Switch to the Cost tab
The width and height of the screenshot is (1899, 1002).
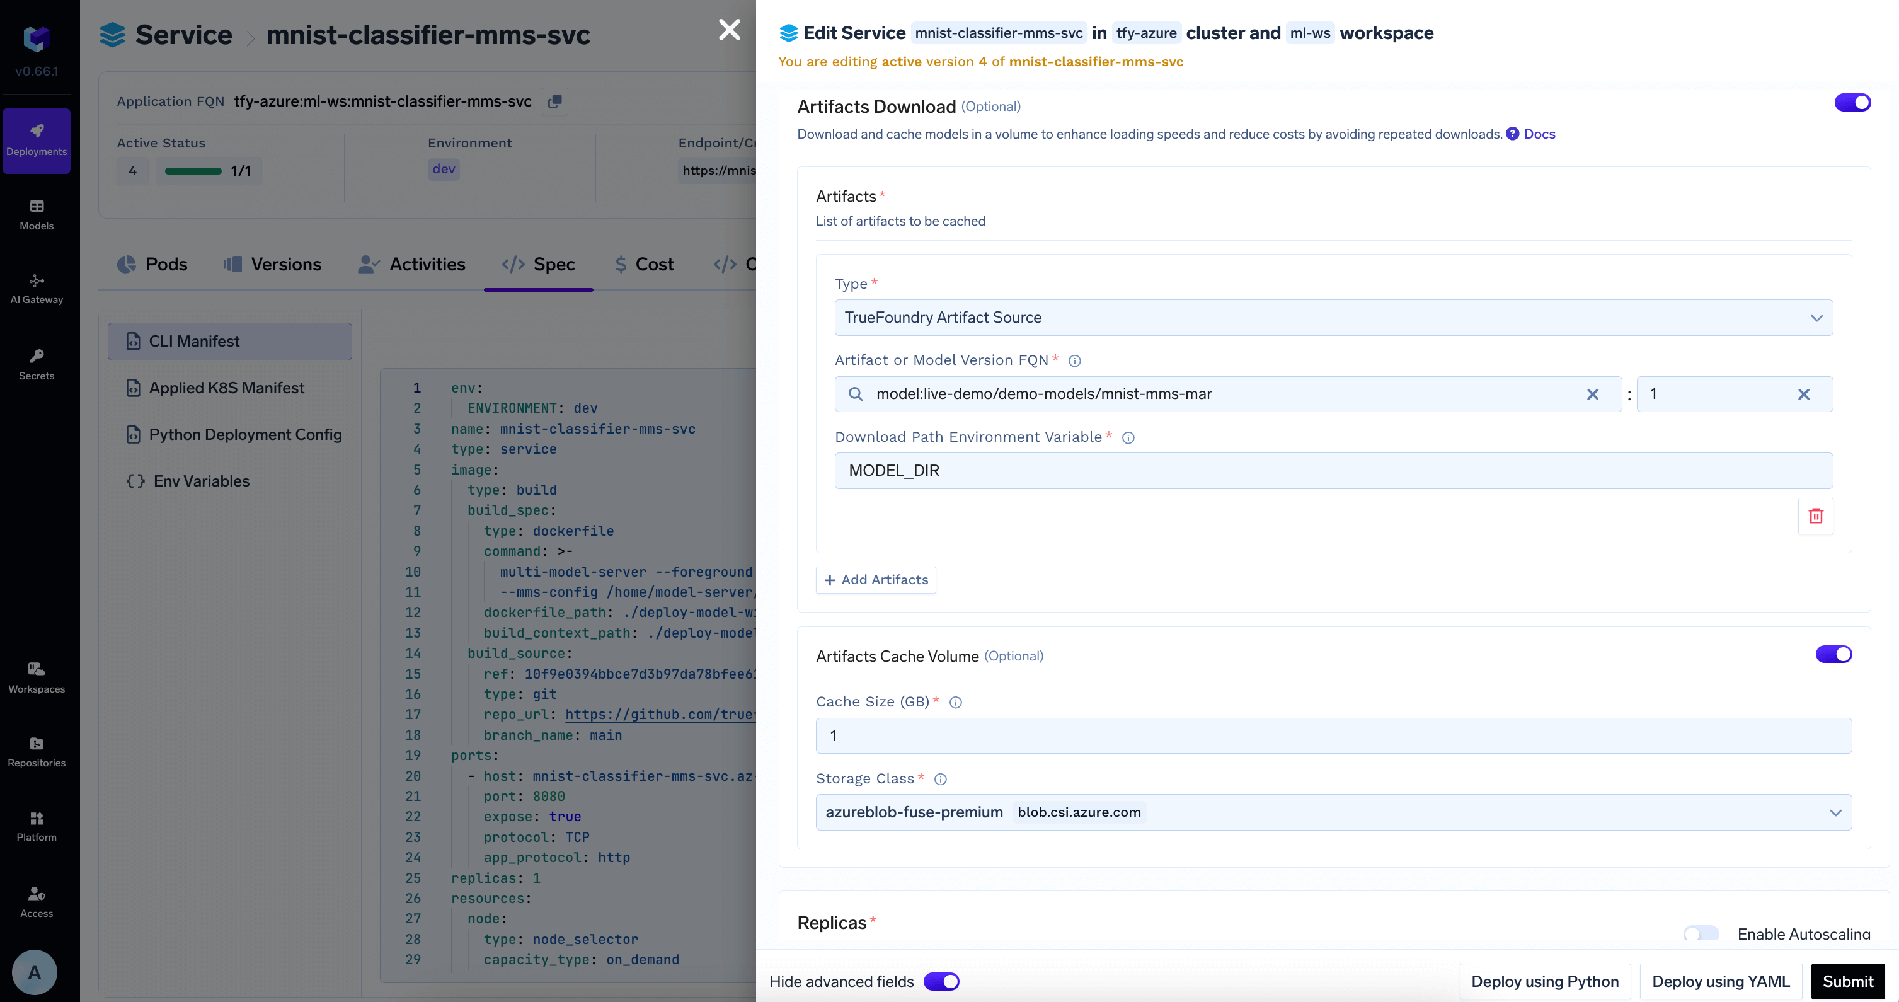[645, 264]
